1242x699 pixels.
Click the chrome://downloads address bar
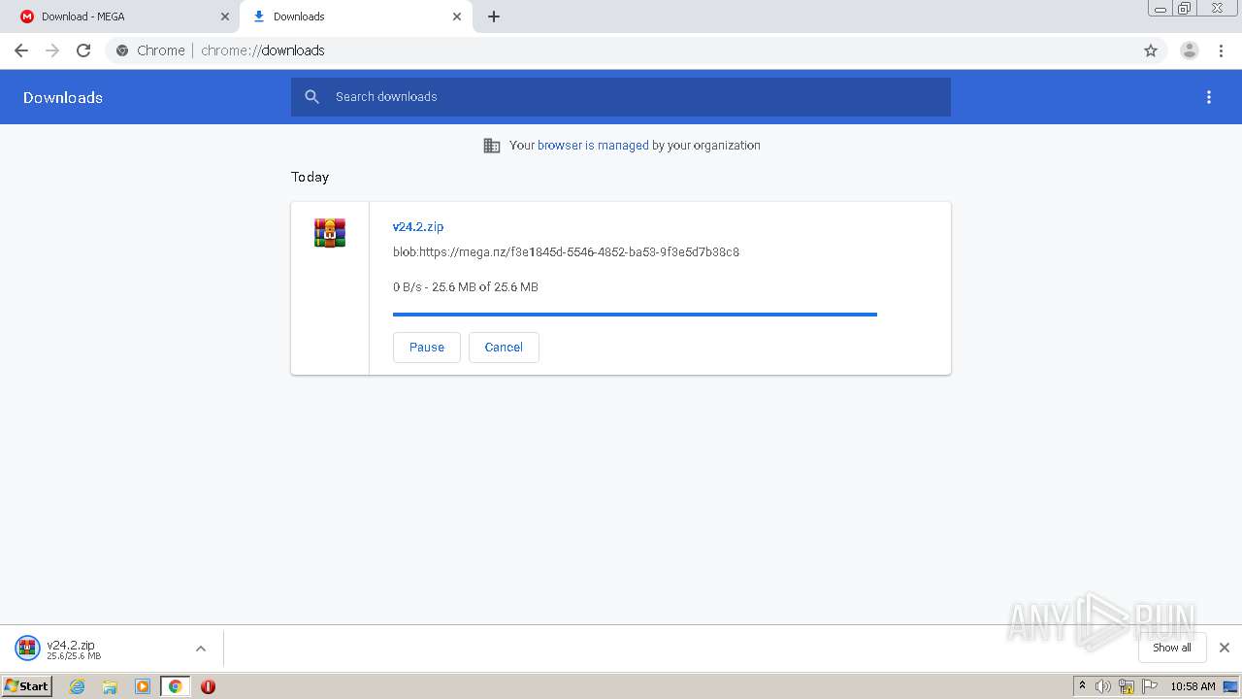(x=621, y=50)
